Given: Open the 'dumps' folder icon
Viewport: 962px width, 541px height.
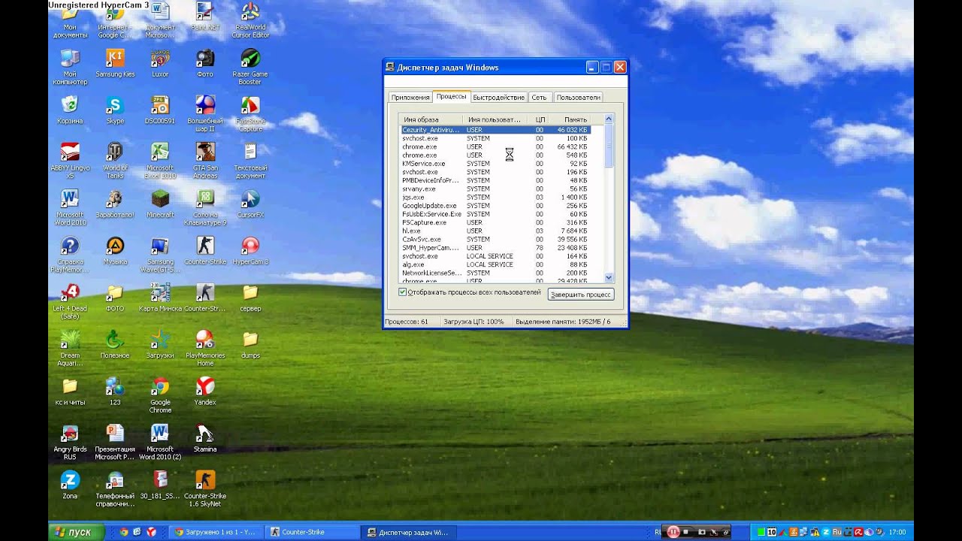Looking at the screenshot, I should click(250, 344).
